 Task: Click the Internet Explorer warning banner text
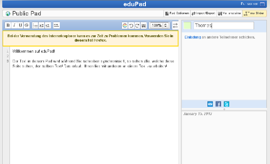pos(91,38)
